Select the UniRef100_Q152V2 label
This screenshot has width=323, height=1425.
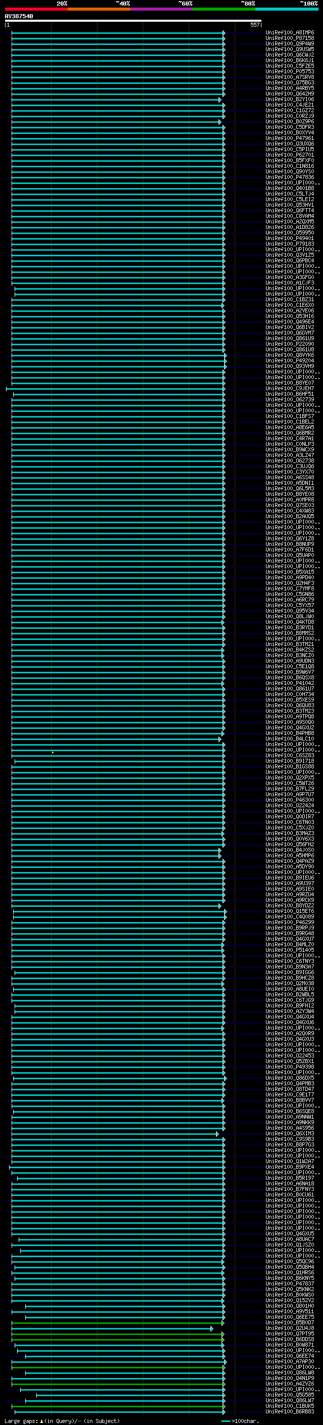[290, 1301]
